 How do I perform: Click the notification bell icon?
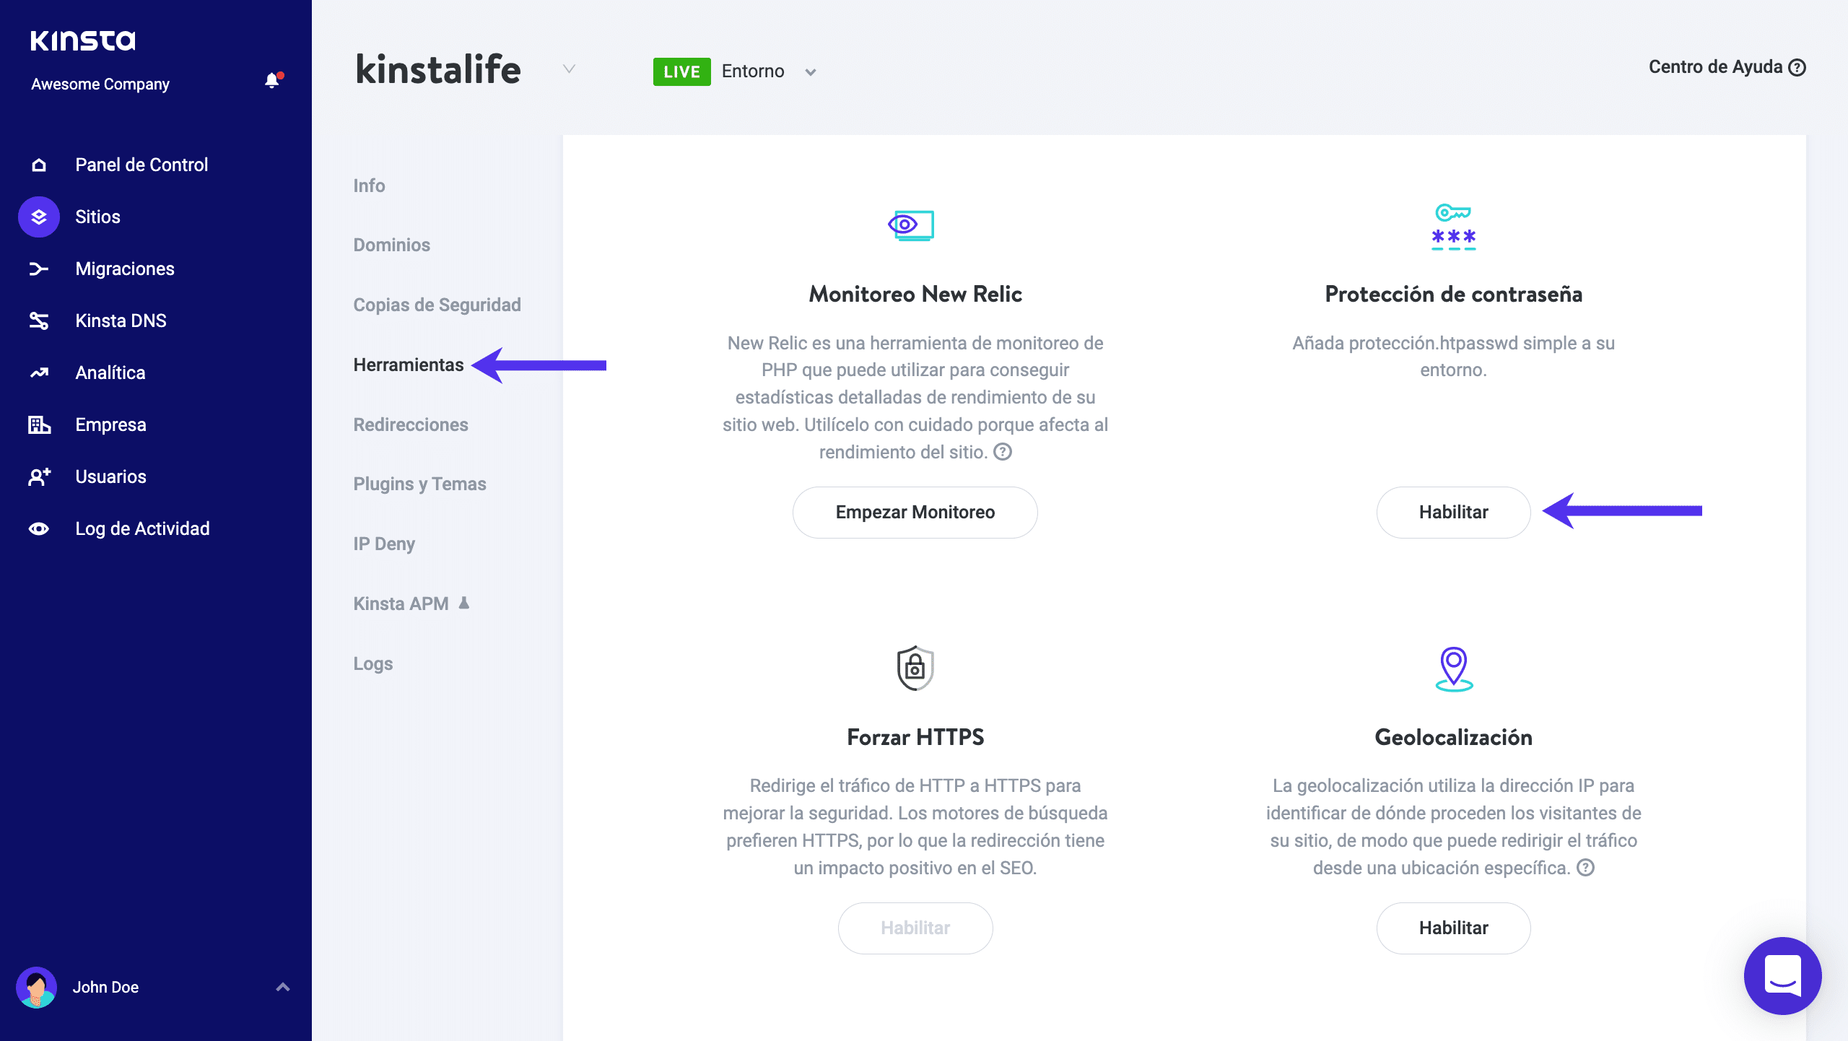[272, 81]
